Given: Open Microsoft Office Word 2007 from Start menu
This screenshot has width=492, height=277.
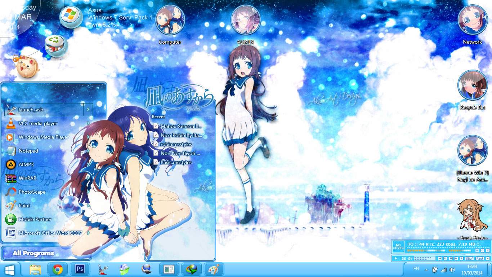Looking at the screenshot, I should (x=50, y=233).
